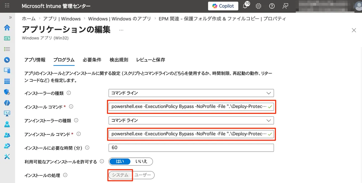The image size is (362, 183).
Task: Navigate to Windows | Windows のアプリ breadcrumb
Action: click(119, 19)
